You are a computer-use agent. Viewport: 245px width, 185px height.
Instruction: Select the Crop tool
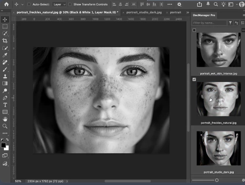pos(5,41)
